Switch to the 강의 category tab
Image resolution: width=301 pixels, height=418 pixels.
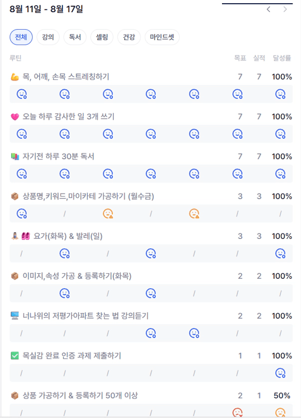coord(48,37)
